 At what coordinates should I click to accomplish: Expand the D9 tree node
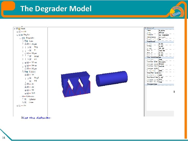coord(25,90)
